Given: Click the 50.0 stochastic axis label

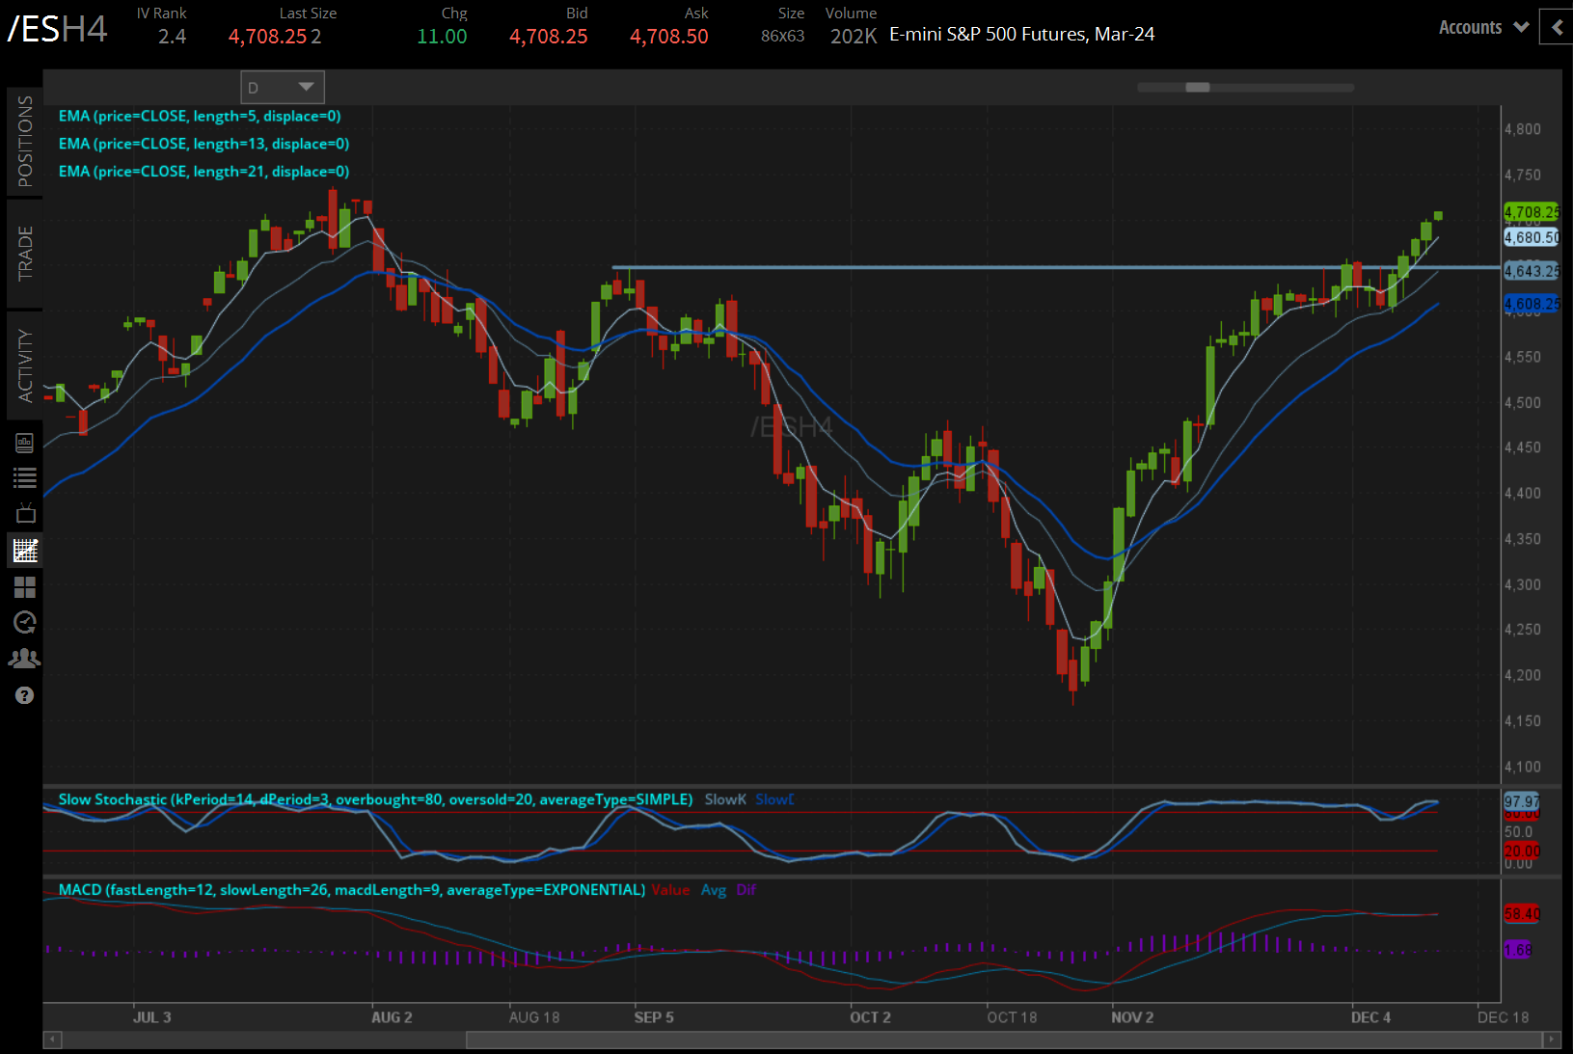Looking at the screenshot, I should click(x=1518, y=832).
